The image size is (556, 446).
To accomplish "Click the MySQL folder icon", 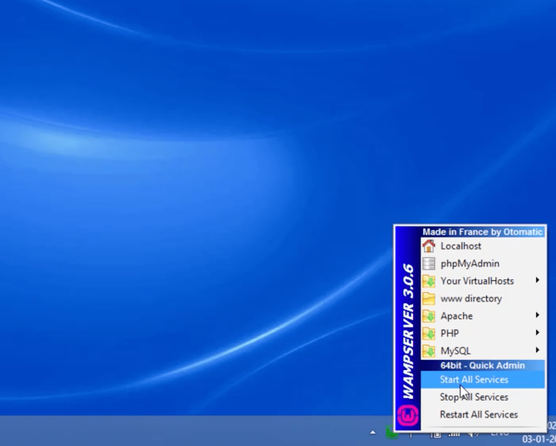I will point(428,351).
